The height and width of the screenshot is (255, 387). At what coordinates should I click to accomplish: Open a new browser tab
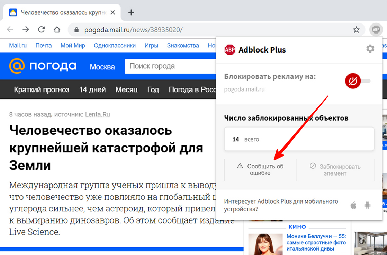point(131,12)
